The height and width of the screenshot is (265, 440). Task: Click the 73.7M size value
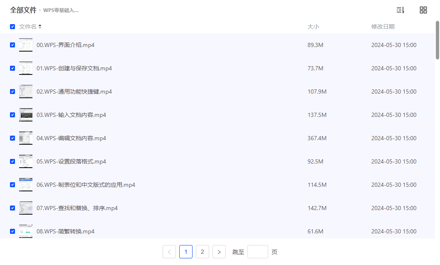point(315,68)
